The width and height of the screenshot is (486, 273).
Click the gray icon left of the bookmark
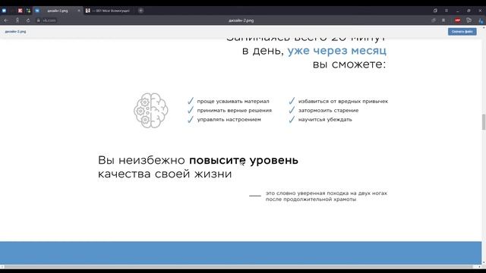tap(434, 20)
